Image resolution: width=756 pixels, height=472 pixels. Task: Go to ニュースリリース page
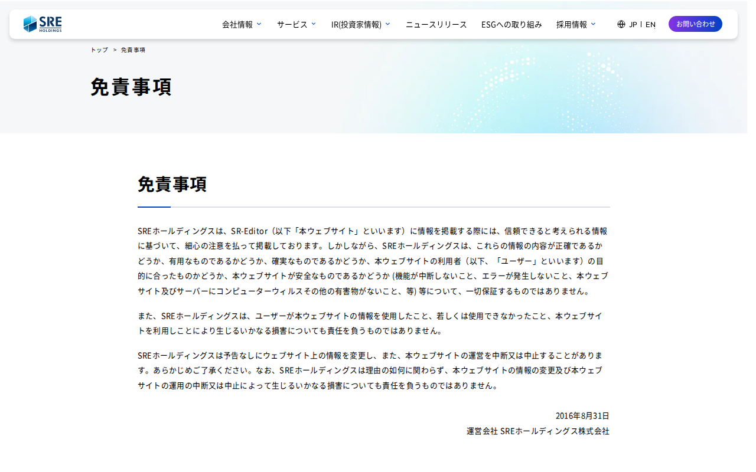[436, 24]
